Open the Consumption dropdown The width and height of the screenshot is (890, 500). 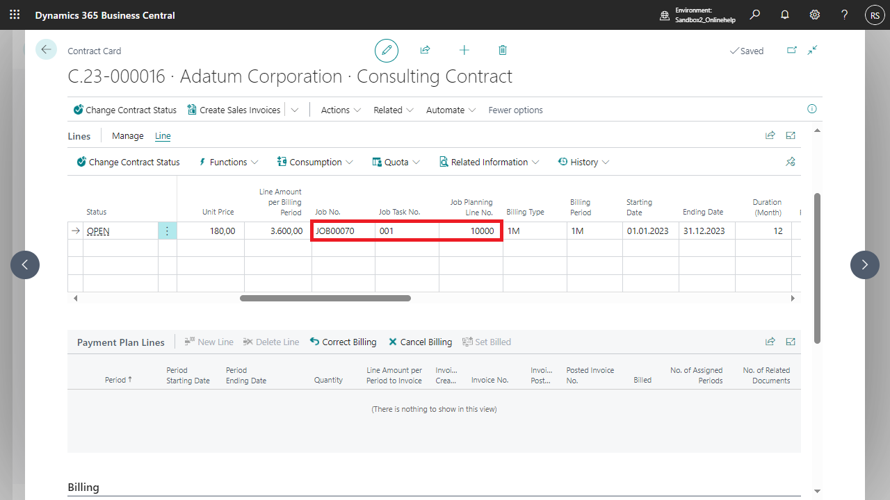[315, 162]
